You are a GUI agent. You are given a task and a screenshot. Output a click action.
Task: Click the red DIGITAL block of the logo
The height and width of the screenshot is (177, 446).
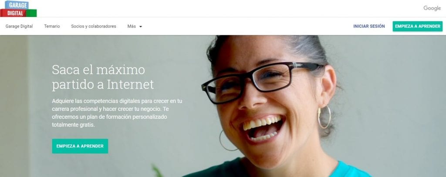[13, 13]
